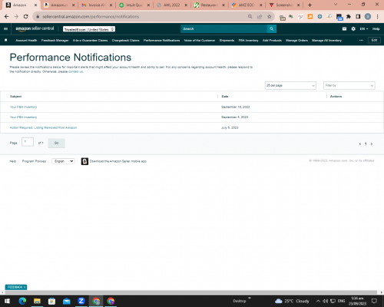Screen dimensions: 384x307
Task: Expand the 25 per page dropdown
Action: [x=290, y=85]
